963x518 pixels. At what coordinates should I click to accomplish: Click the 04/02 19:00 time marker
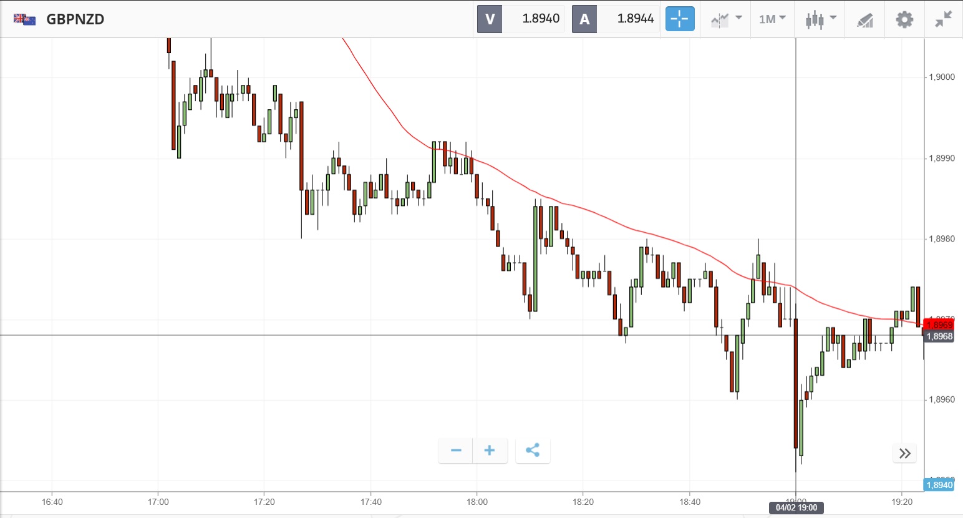click(796, 508)
